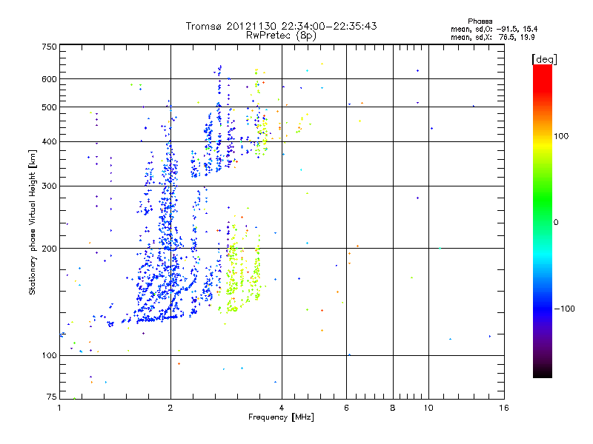Click the y-axis '200' tick label

click(x=49, y=249)
